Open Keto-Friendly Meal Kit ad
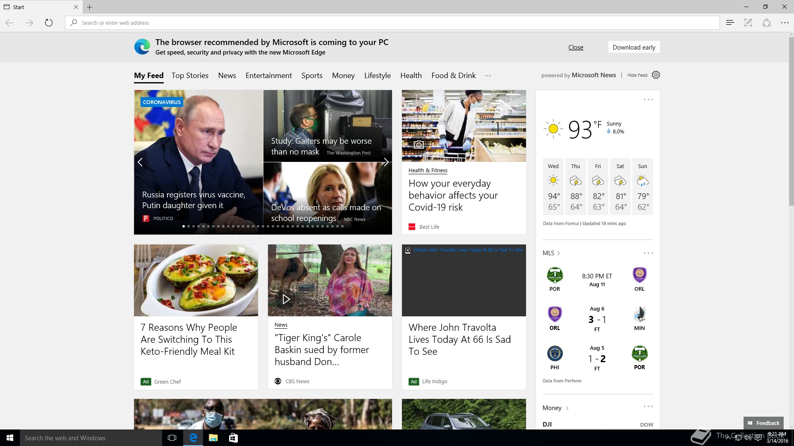This screenshot has width=794, height=446. click(x=189, y=339)
